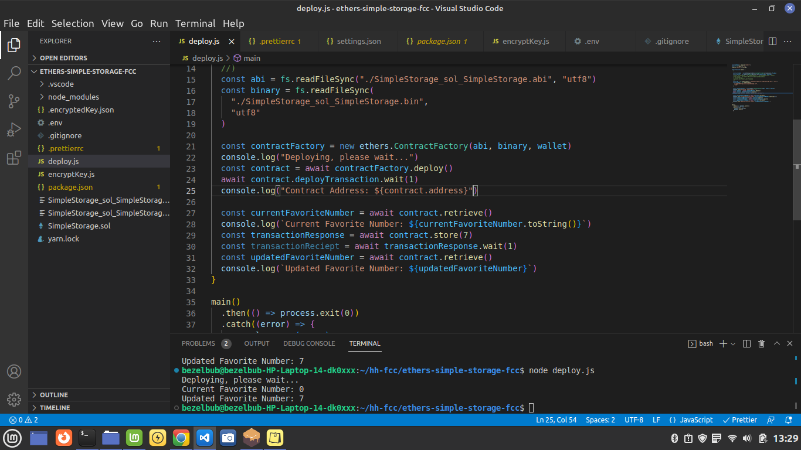
Task: Split the terminal panel
Action: [x=746, y=343]
